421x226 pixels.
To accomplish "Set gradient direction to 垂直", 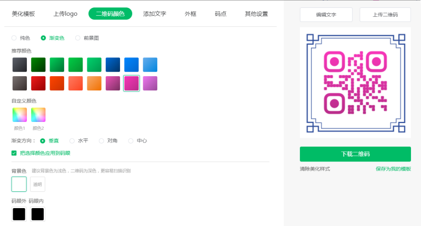I will [43, 141].
